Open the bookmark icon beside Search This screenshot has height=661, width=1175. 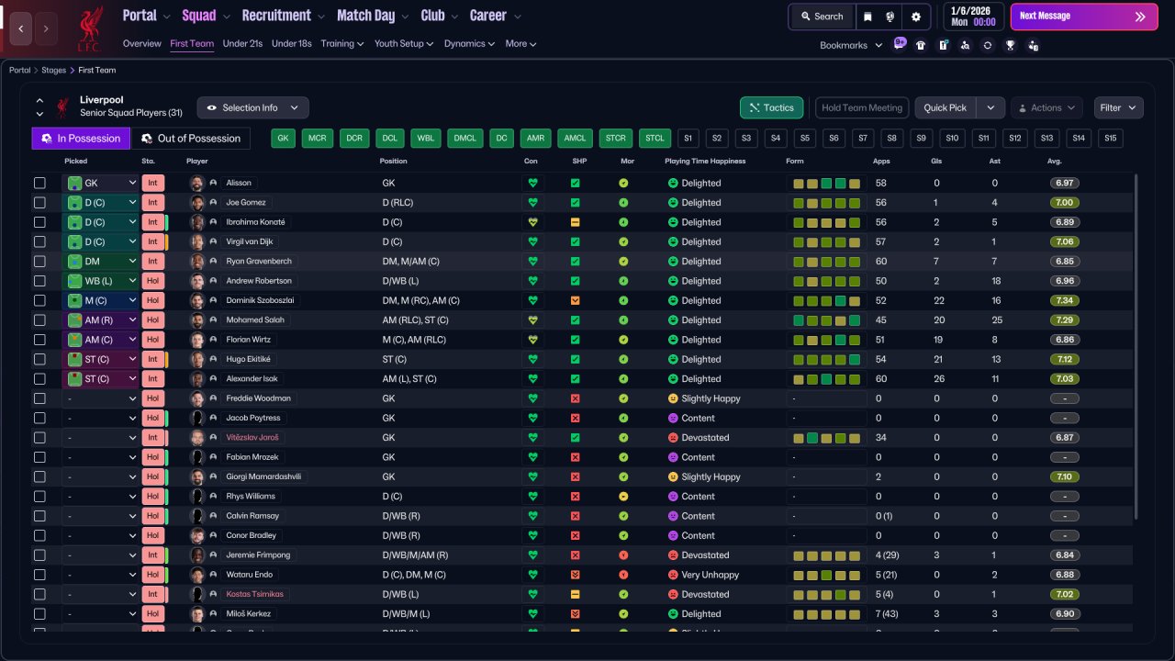[x=867, y=17]
